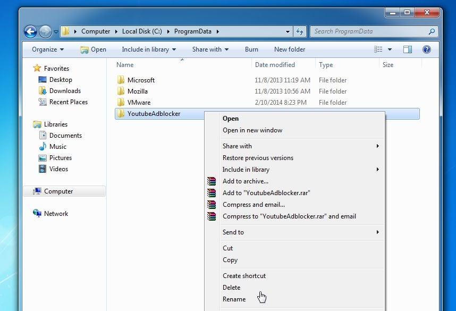Click the Forward navigation arrow

tap(45, 31)
